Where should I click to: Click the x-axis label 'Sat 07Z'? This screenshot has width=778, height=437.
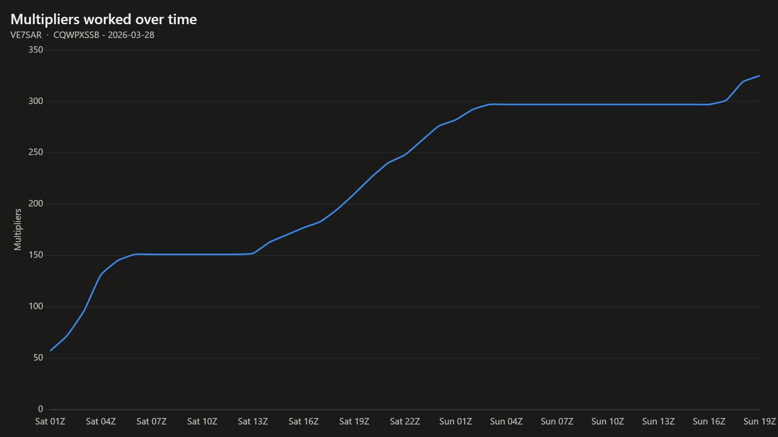pyautogui.click(x=152, y=421)
